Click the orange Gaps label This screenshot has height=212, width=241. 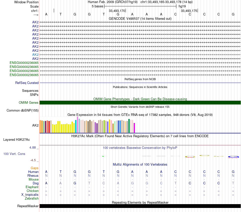(35, 168)
